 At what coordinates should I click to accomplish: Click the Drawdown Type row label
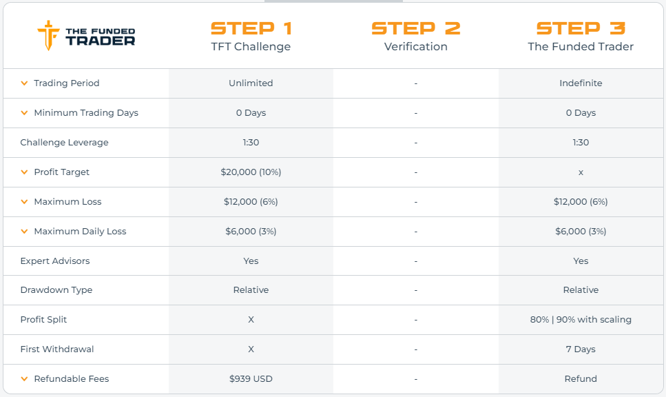pos(56,290)
